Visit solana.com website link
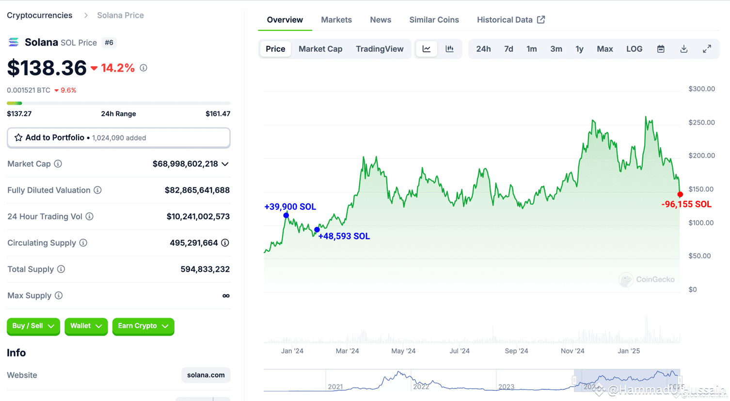 tap(206, 375)
